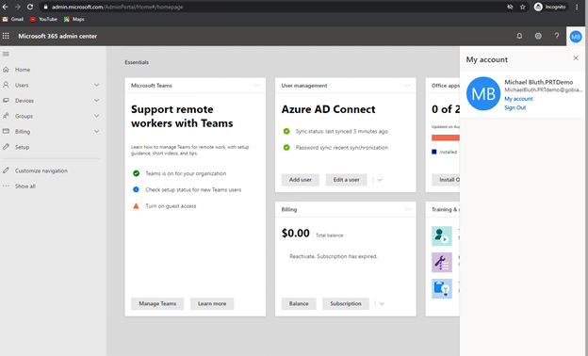Select Devices in the navigation
The height and width of the screenshot is (356, 588).
(24, 101)
